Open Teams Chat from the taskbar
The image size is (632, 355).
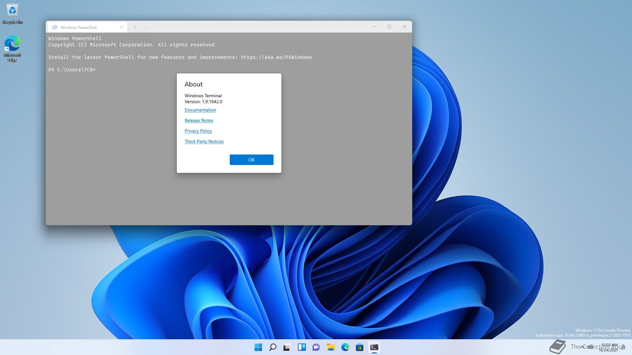click(x=316, y=347)
